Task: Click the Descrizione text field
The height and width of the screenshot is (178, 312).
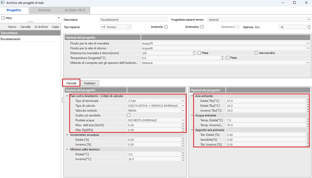Action: click(133, 20)
